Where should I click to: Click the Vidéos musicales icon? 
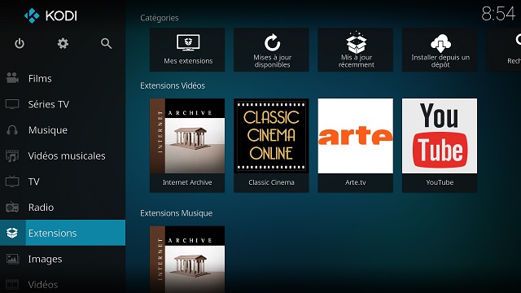pos(12,155)
